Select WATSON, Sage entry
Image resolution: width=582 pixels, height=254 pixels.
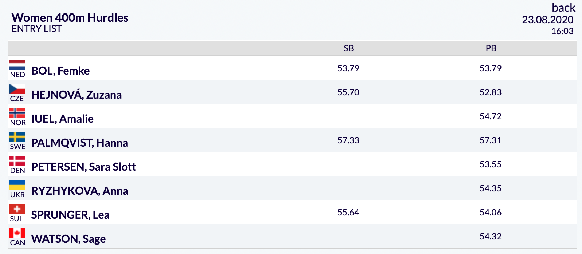68,239
